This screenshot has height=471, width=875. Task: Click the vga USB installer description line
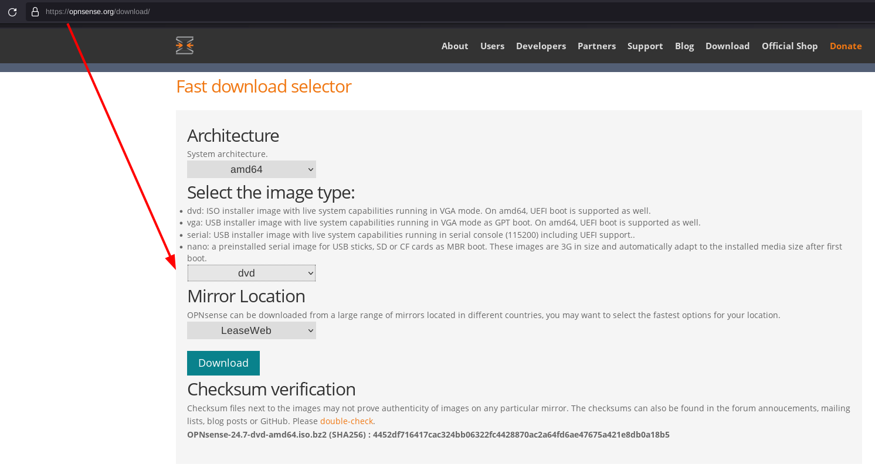pos(444,223)
